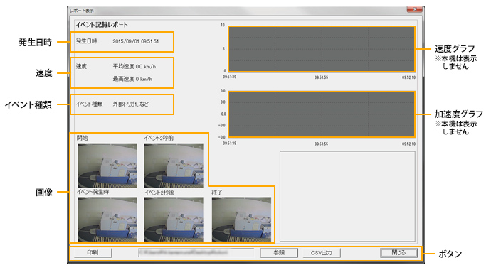Select the 開始 start thumbnail image
The image size is (491, 270).
[107, 166]
